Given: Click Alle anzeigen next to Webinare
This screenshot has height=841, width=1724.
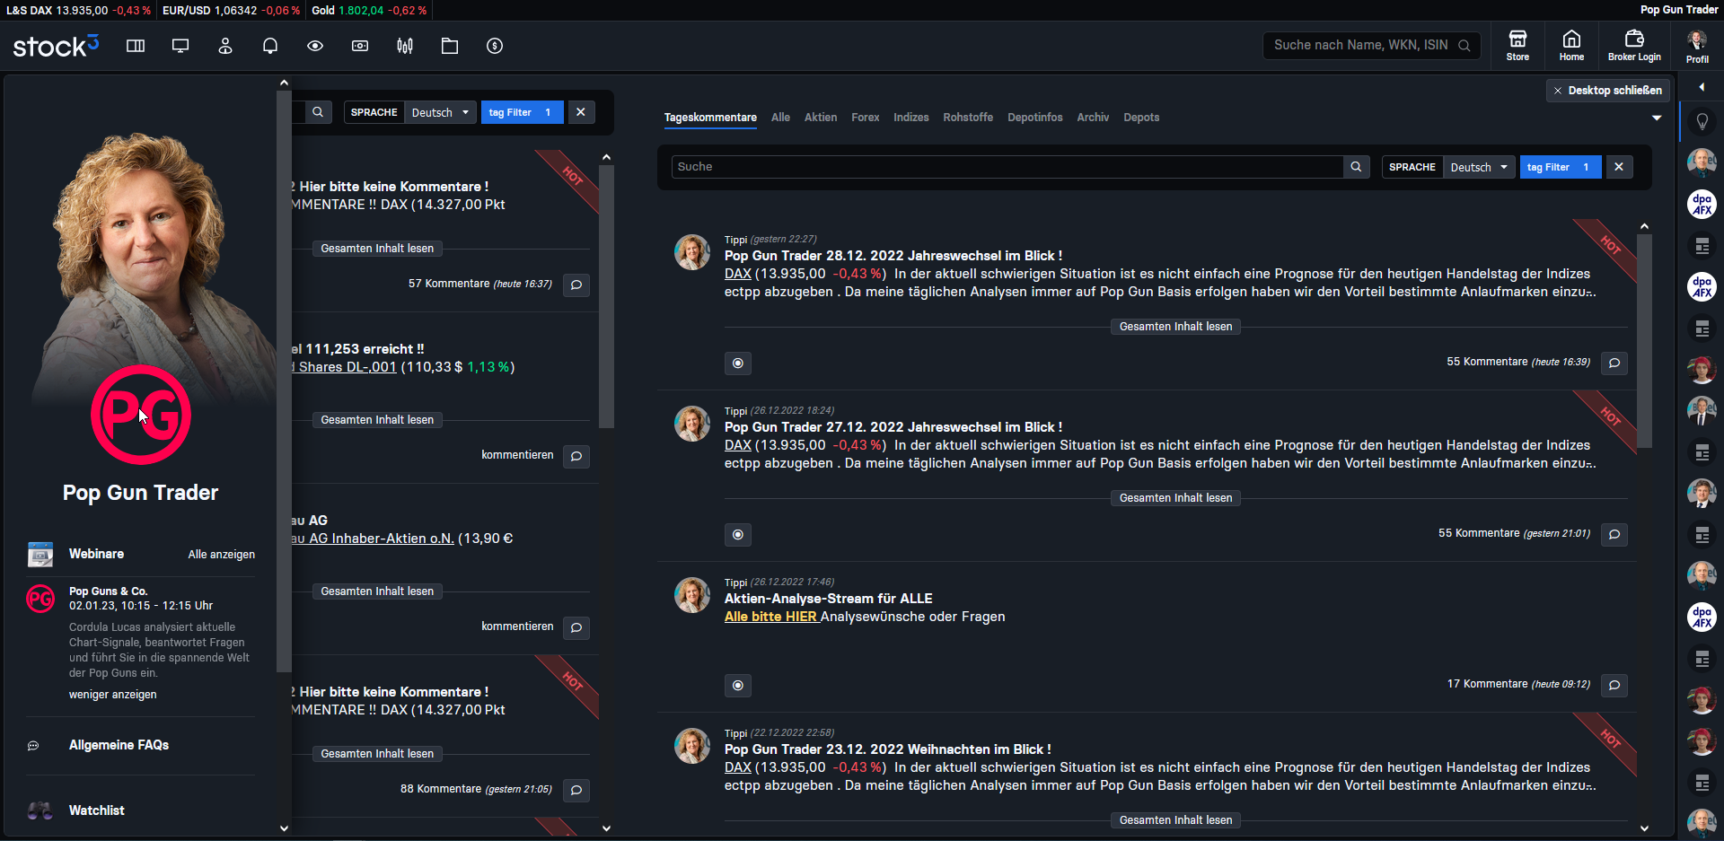Looking at the screenshot, I should (x=222, y=555).
